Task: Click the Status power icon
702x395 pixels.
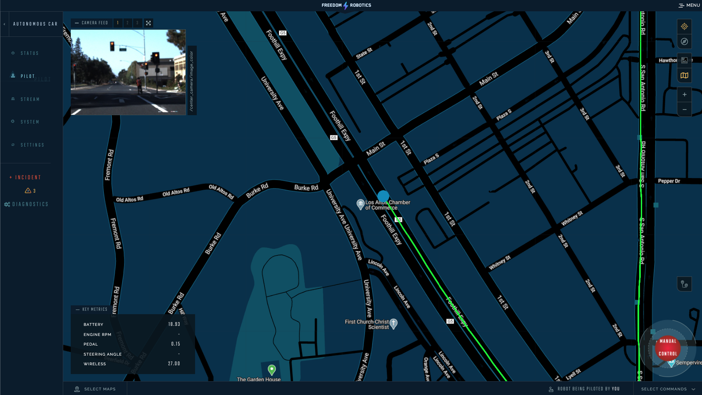Action: click(13, 53)
